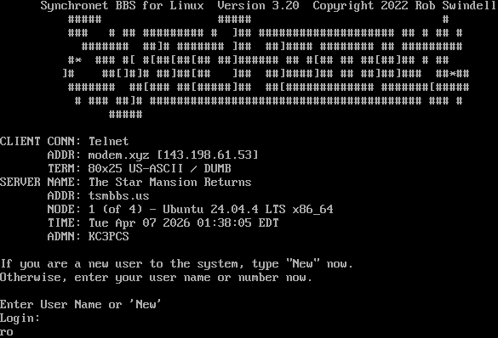Screen dimensions: 498x338
Task: Click the modem.xyz client hostname
Action: point(119,155)
